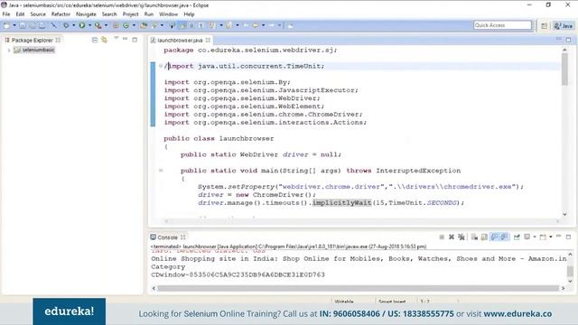The height and width of the screenshot is (325, 578).
Task: Collapse the main method fold marker
Action: [x=161, y=171]
